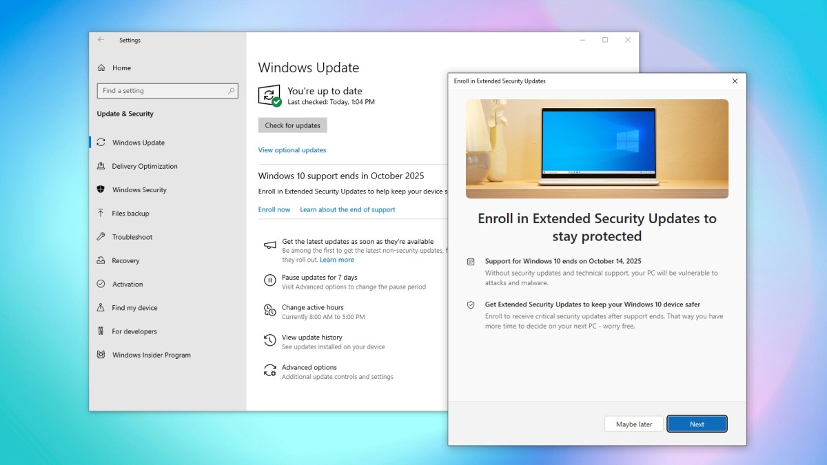Select the Delivery Optimization sidebar icon
Screen dimensions: 827x465
[x=101, y=166]
